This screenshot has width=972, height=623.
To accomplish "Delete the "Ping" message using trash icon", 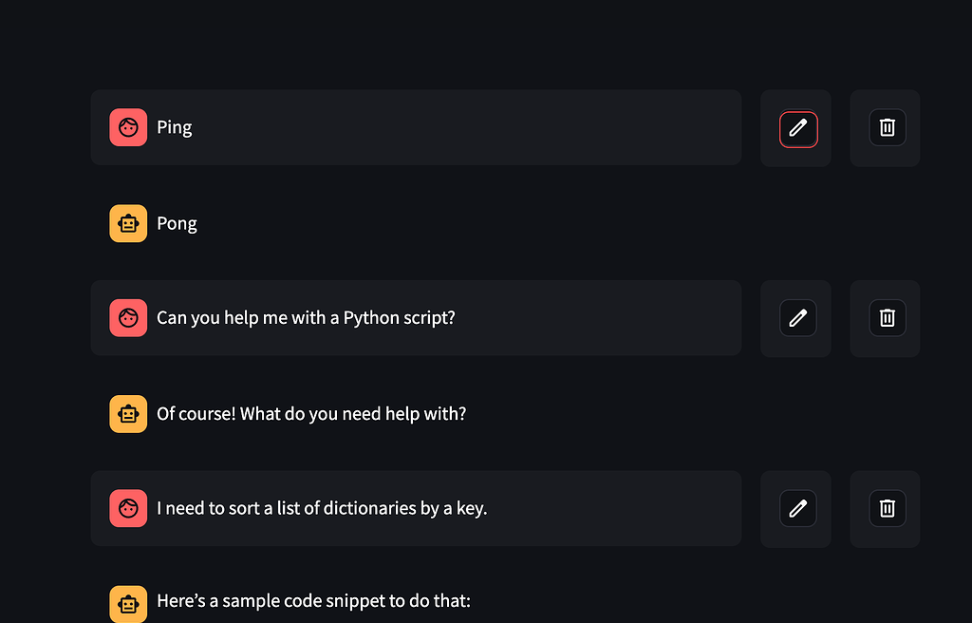I will (x=888, y=127).
